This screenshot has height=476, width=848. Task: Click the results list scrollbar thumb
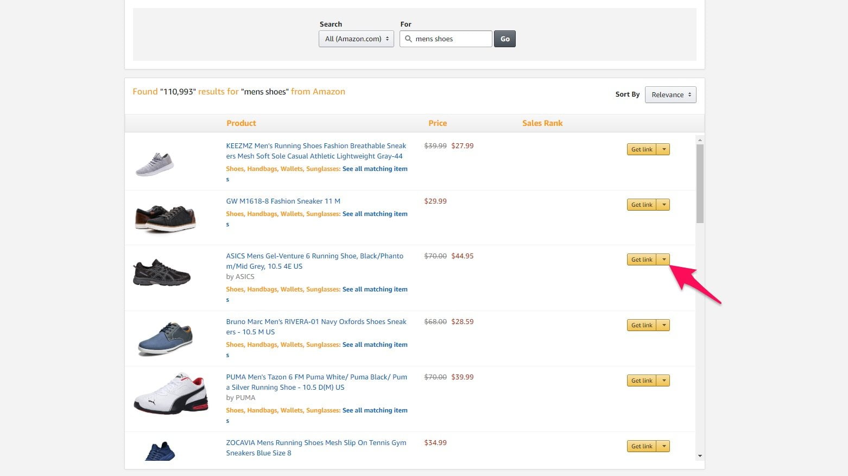(700, 183)
